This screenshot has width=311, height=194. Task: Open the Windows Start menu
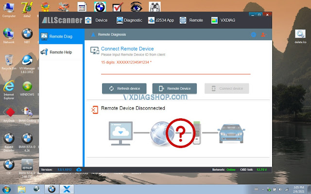coord(6,190)
